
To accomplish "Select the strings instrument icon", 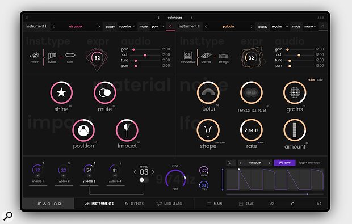I will (224, 56).
